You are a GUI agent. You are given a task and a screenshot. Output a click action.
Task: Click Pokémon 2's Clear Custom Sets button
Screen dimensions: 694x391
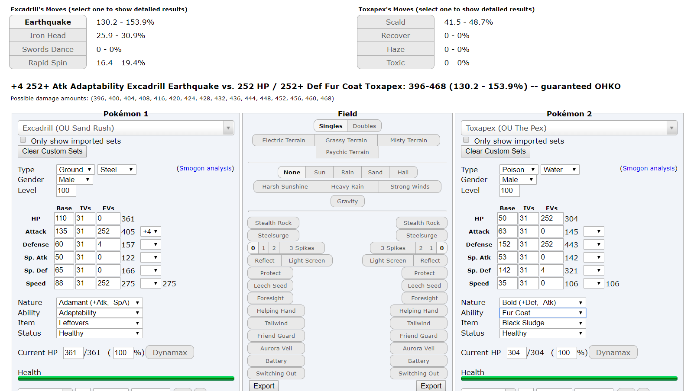[x=495, y=151]
